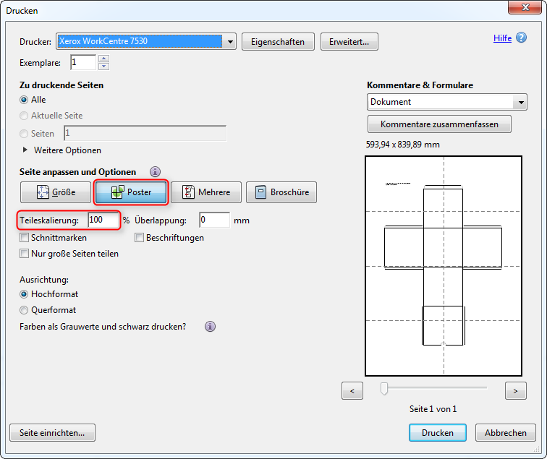
Task: Click the '593,94 x 839,89 mm' size text
Action: point(402,145)
